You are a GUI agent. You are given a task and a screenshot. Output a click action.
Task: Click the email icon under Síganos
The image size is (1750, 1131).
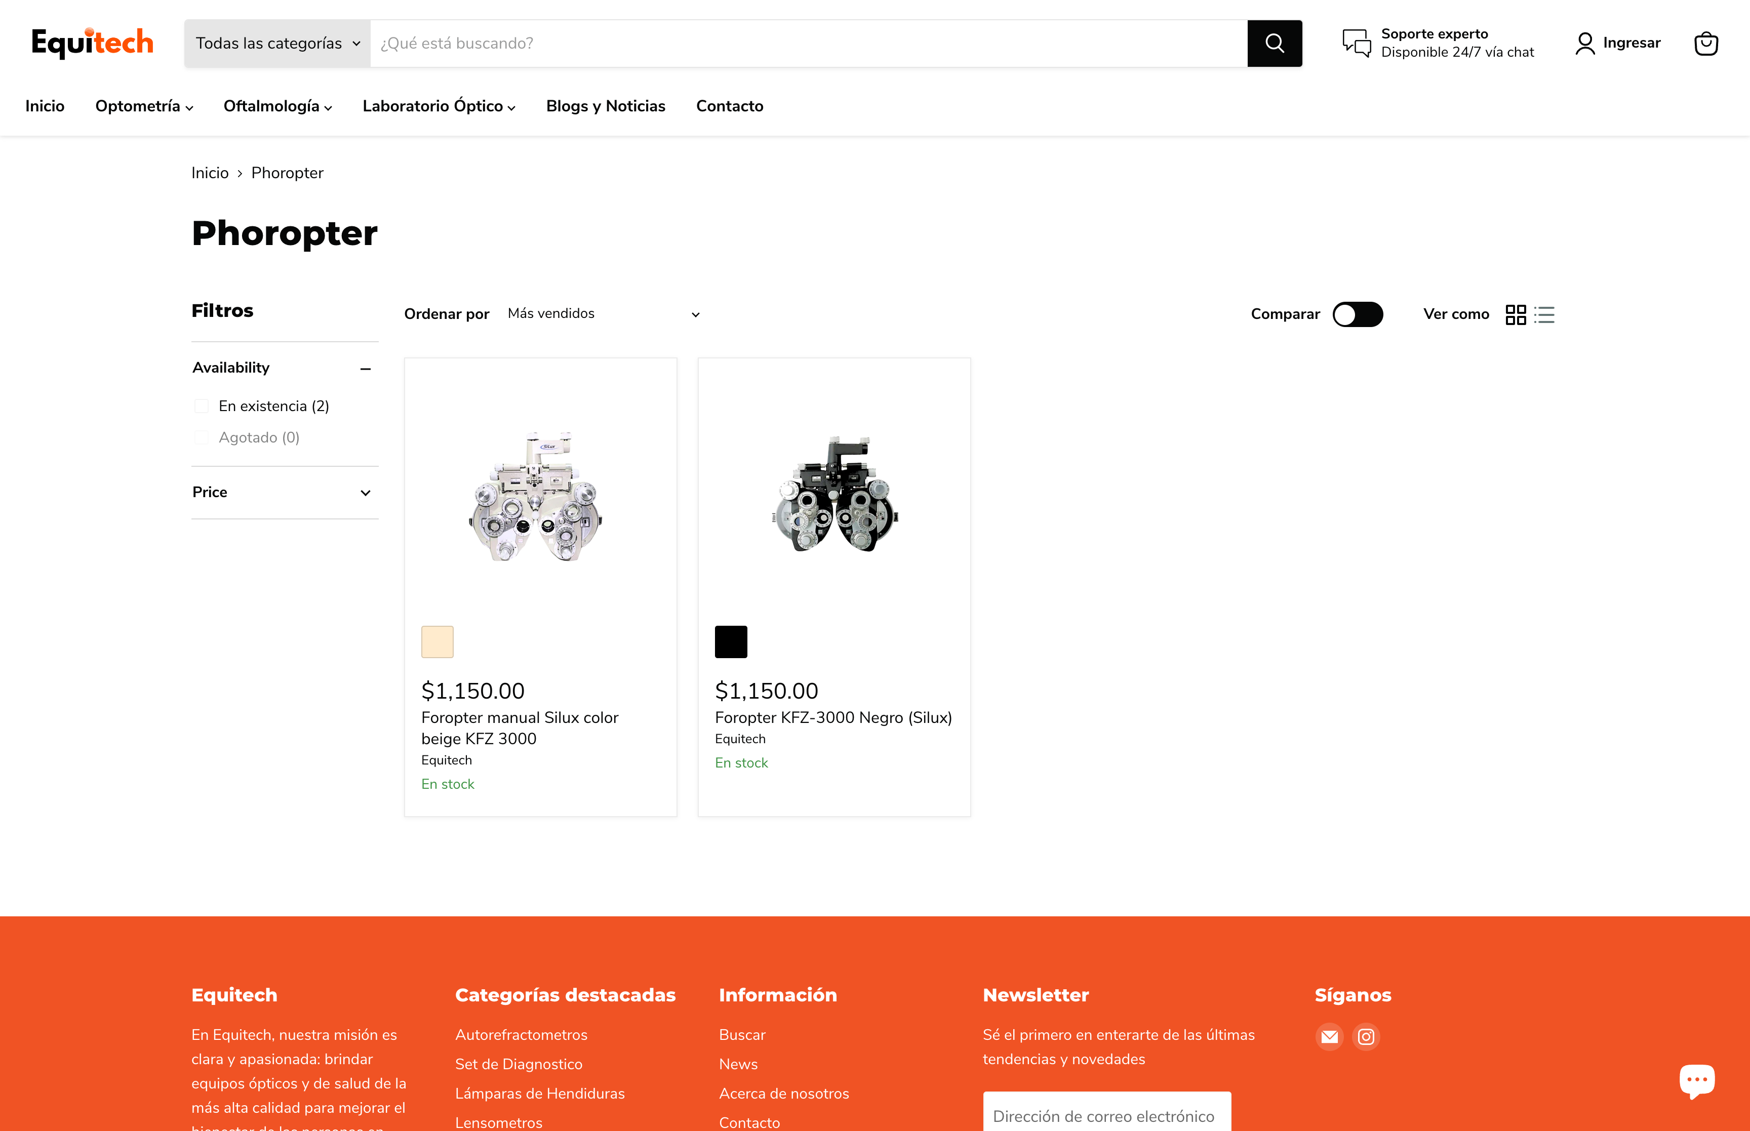(1329, 1037)
